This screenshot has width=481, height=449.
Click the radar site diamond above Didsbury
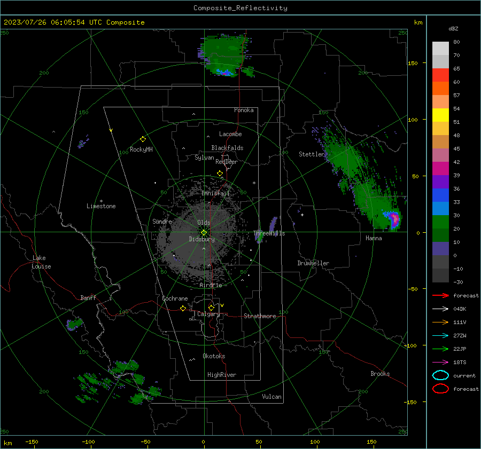click(x=204, y=233)
